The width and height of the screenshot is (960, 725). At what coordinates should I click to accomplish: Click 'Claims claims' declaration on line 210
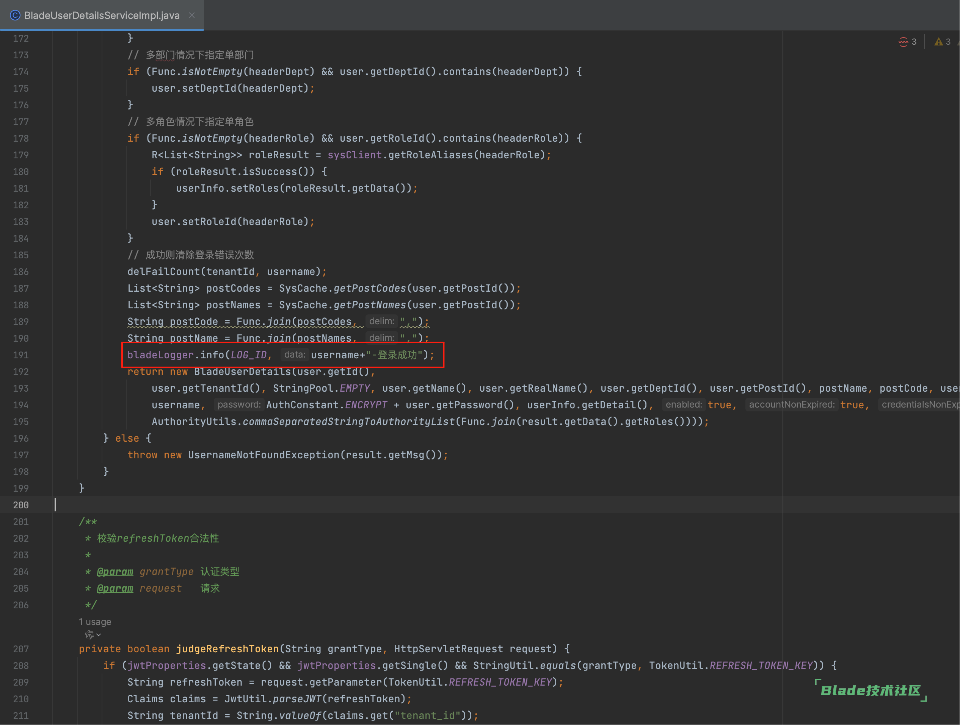tap(170, 699)
